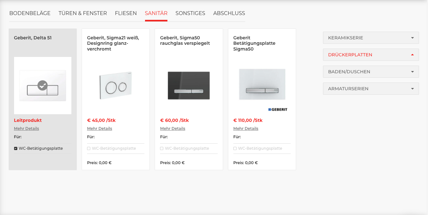Open the Abschluss tab
Image resolution: width=428 pixels, height=215 pixels.
[229, 13]
